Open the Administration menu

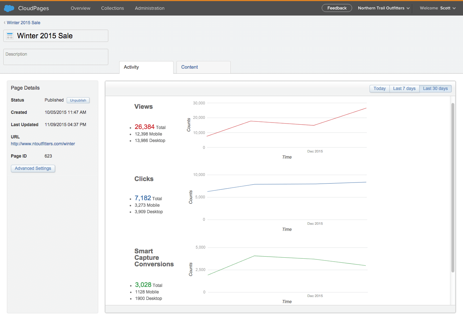(150, 8)
